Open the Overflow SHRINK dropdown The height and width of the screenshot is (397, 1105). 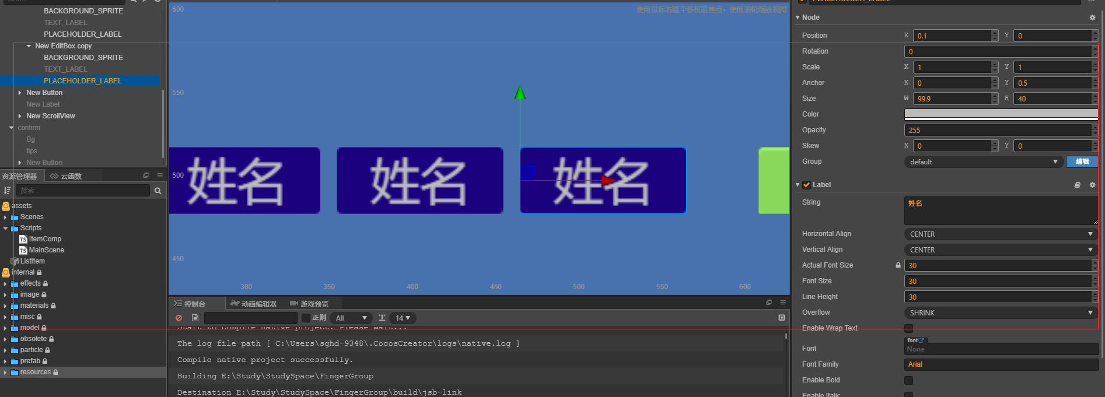point(1001,312)
